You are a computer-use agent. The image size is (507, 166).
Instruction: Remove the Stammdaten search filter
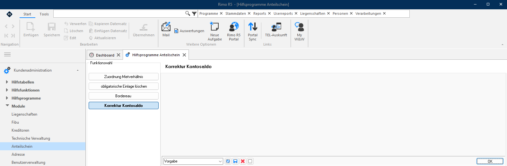click(249, 13)
